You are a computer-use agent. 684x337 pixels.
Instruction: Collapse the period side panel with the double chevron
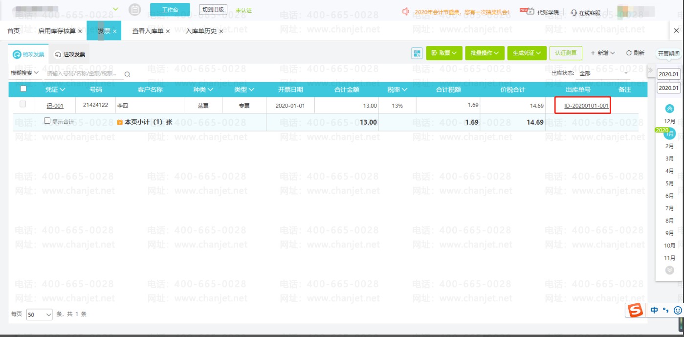650,70
